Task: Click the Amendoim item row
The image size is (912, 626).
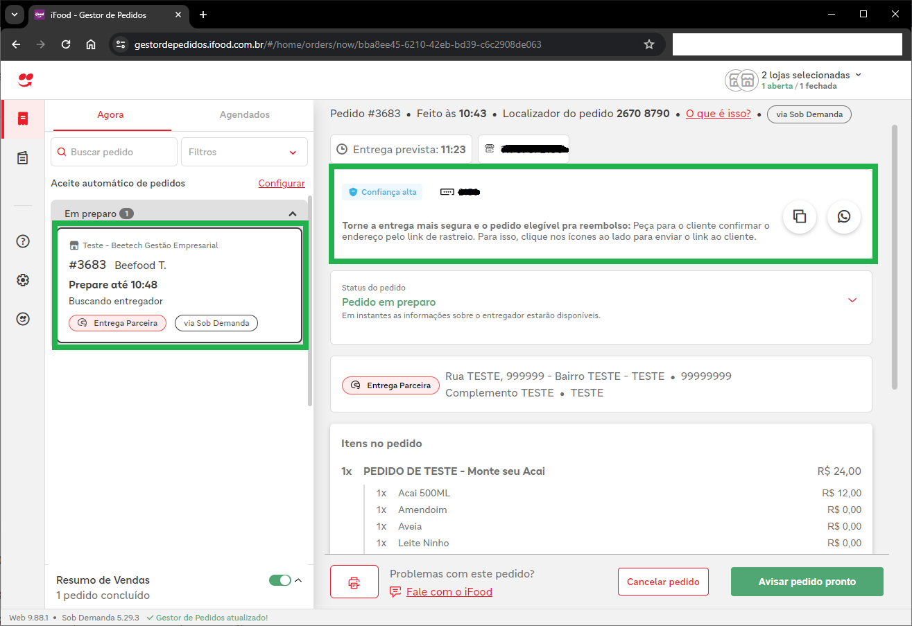Action: [619, 510]
